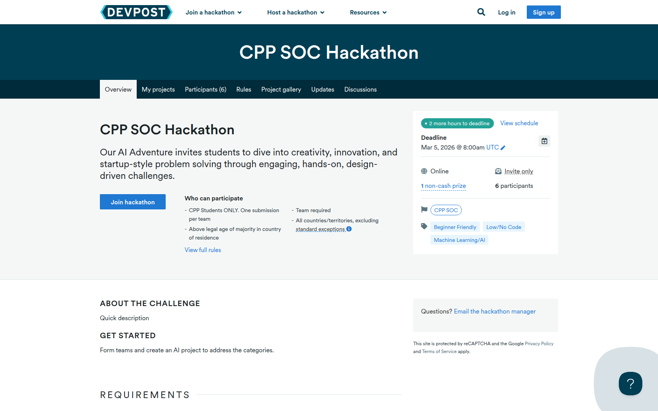658x411 pixels.
Task: Click the pencil icon beside UTC
Action: click(503, 148)
